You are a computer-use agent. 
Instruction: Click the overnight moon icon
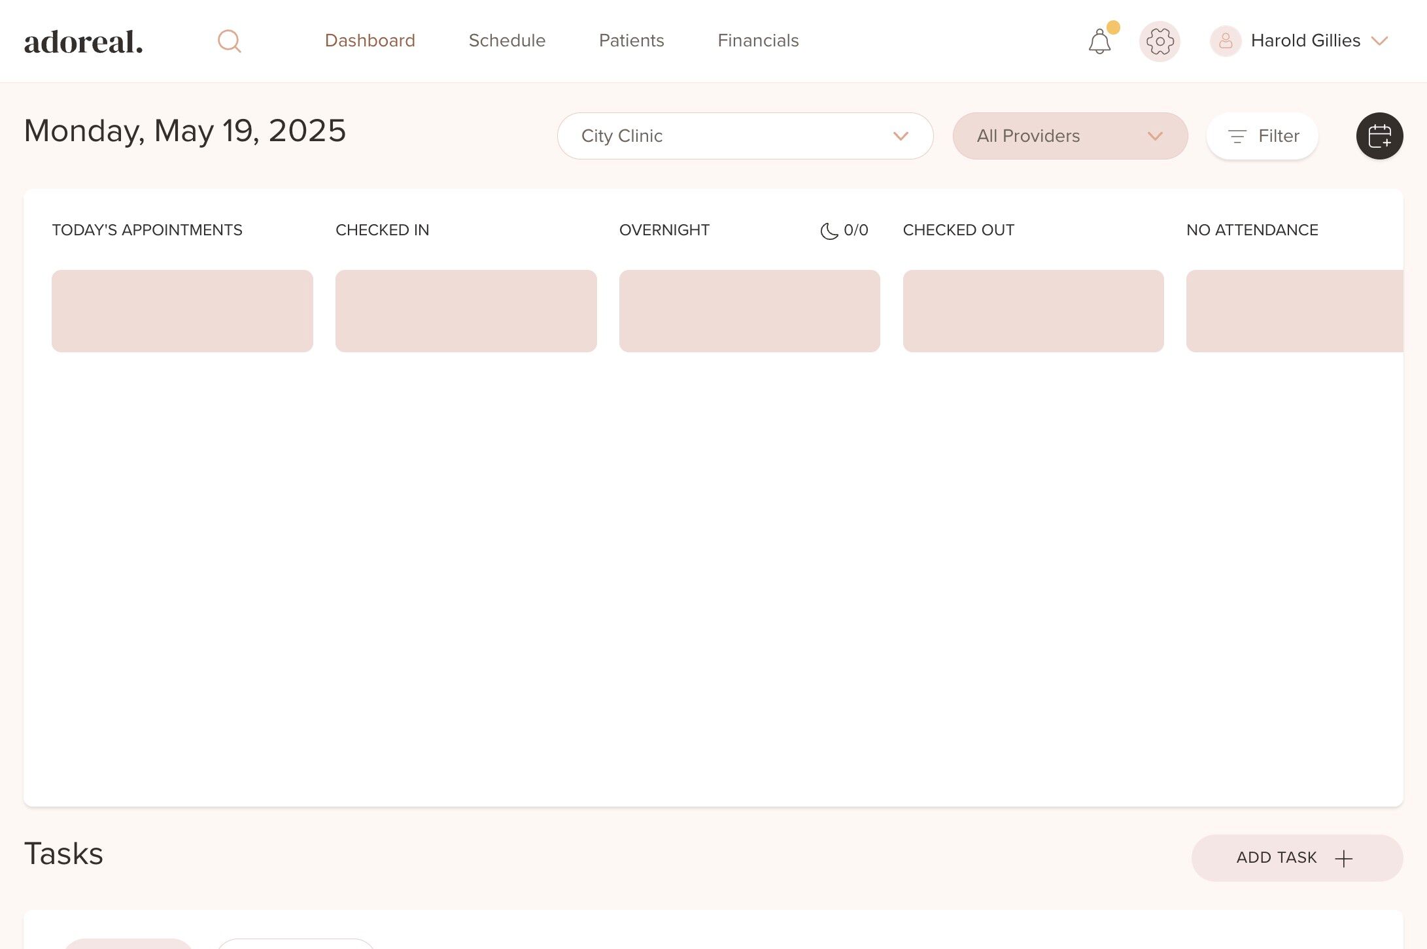pos(829,231)
